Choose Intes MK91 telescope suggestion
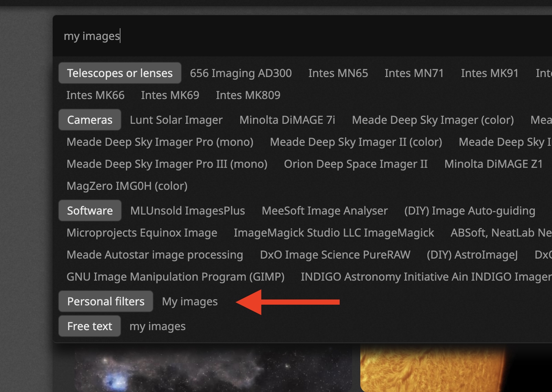Viewport: 552px width, 392px height. click(490, 73)
